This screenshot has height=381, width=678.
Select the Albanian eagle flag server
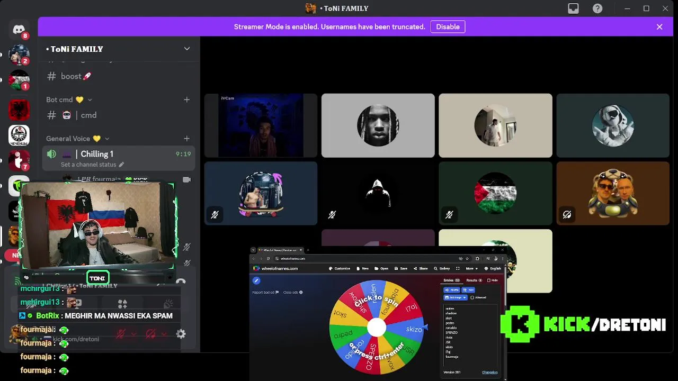pos(19,110)
